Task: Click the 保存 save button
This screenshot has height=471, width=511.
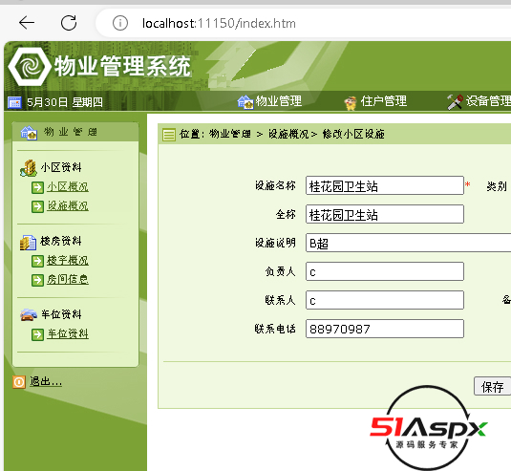Action: pos(492,387)
